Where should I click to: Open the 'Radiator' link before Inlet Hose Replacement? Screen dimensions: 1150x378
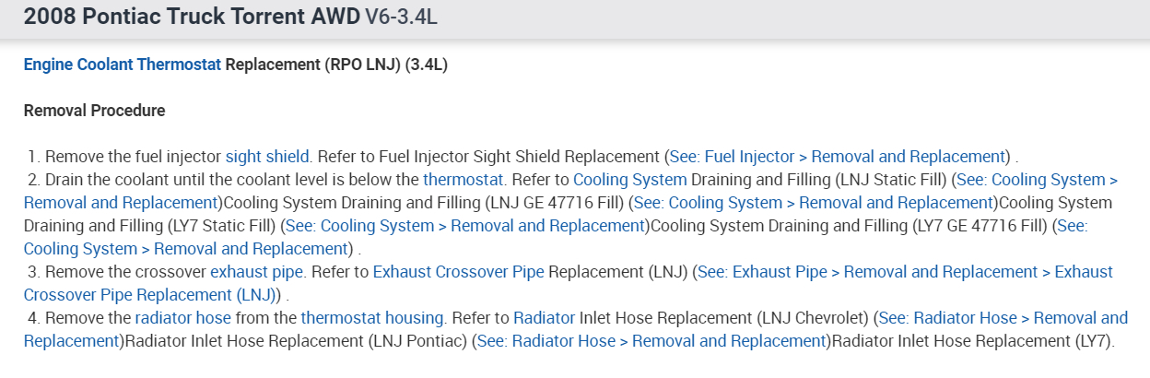pos(544,318)
